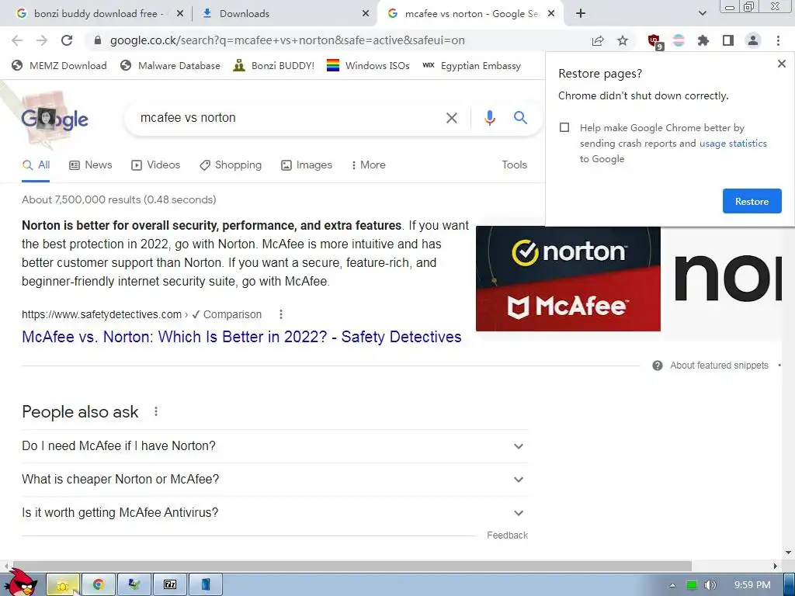Show hidden system tray icons

tap(672, 585)
